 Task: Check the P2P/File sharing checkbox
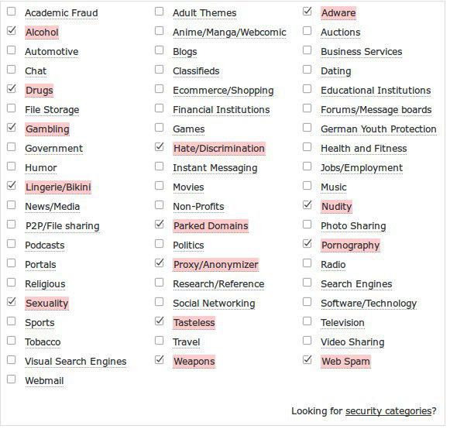click(x=11, y=225)
